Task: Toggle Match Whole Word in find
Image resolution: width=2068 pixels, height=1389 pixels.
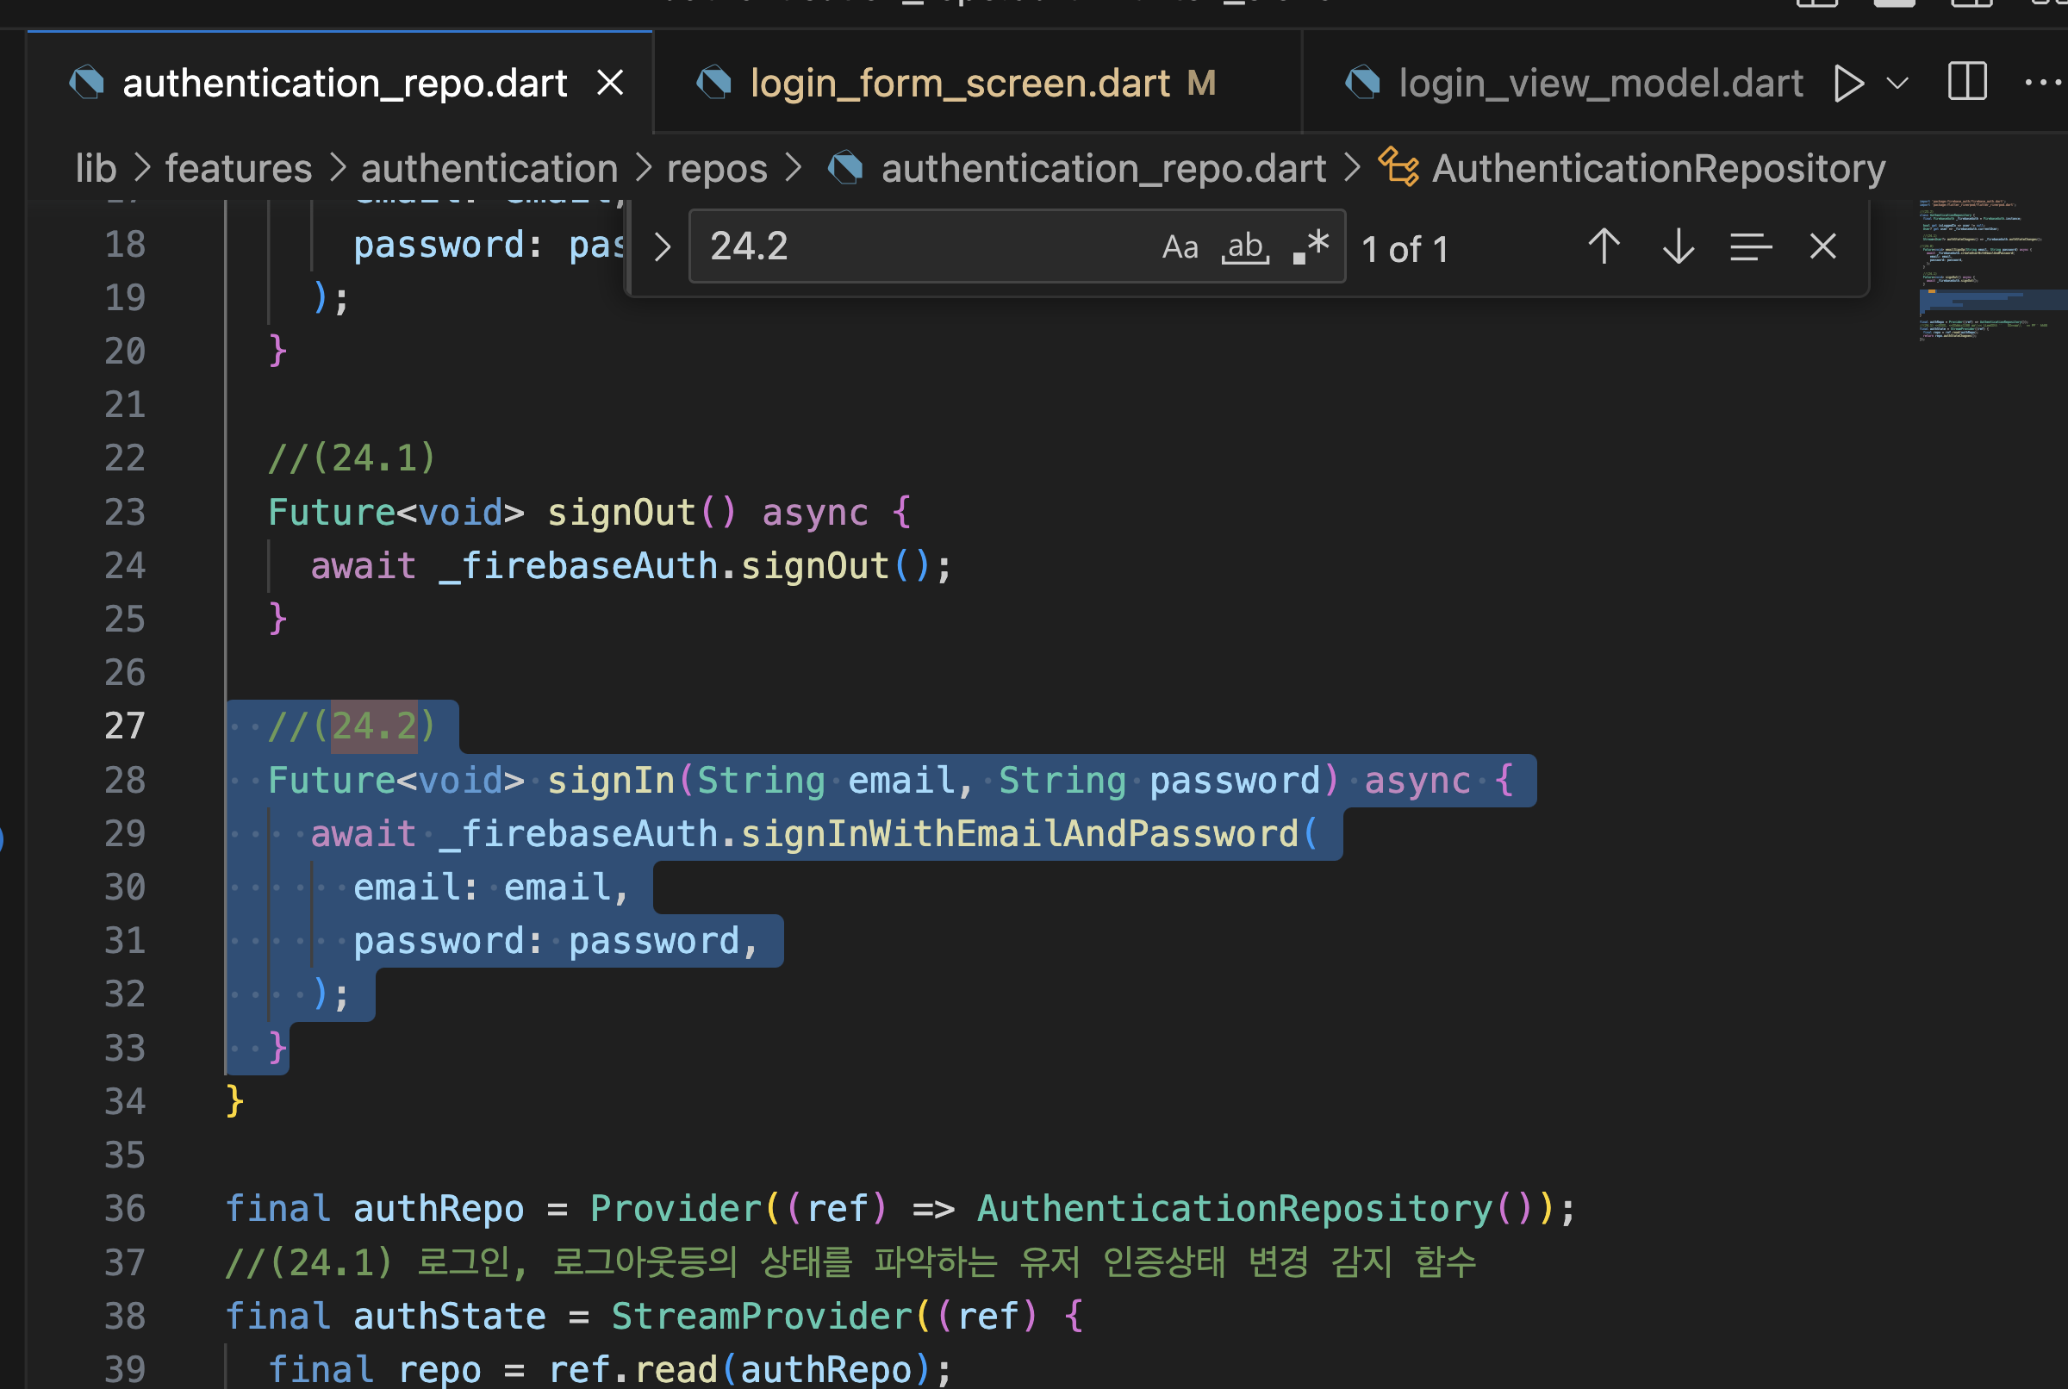Action: (x=1244, y=247)
